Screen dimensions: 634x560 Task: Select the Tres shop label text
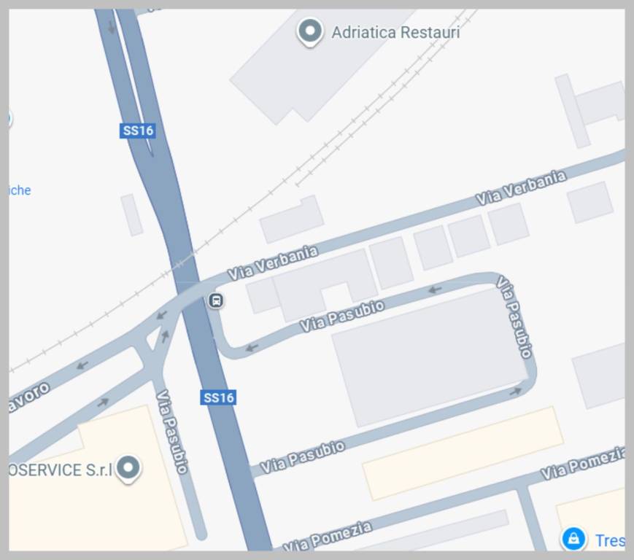(610, 540)
